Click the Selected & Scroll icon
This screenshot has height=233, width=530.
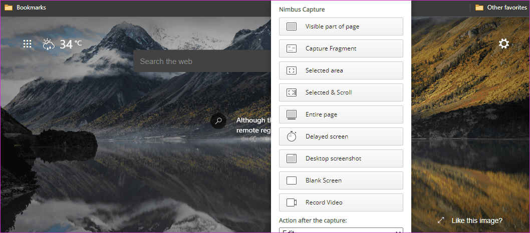click(x=292, y=92)
